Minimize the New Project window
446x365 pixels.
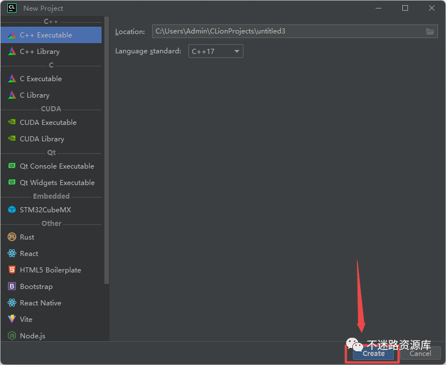click(378, 8)
